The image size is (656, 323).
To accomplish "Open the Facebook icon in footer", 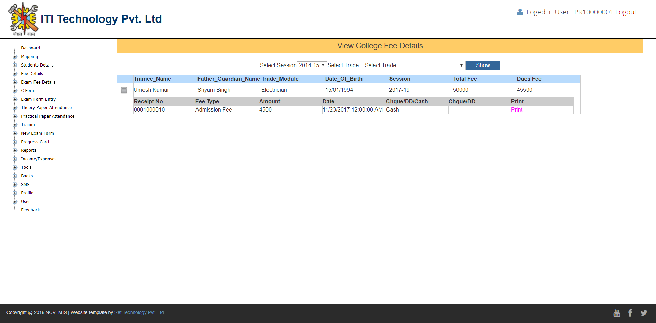I will 630,313.
